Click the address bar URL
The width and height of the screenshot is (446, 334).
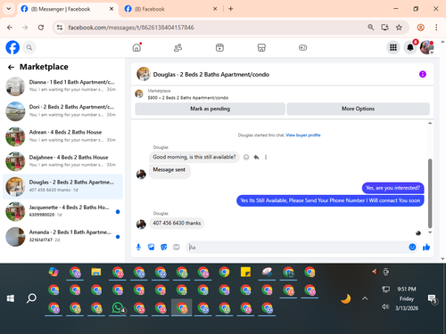coord(131,28)
